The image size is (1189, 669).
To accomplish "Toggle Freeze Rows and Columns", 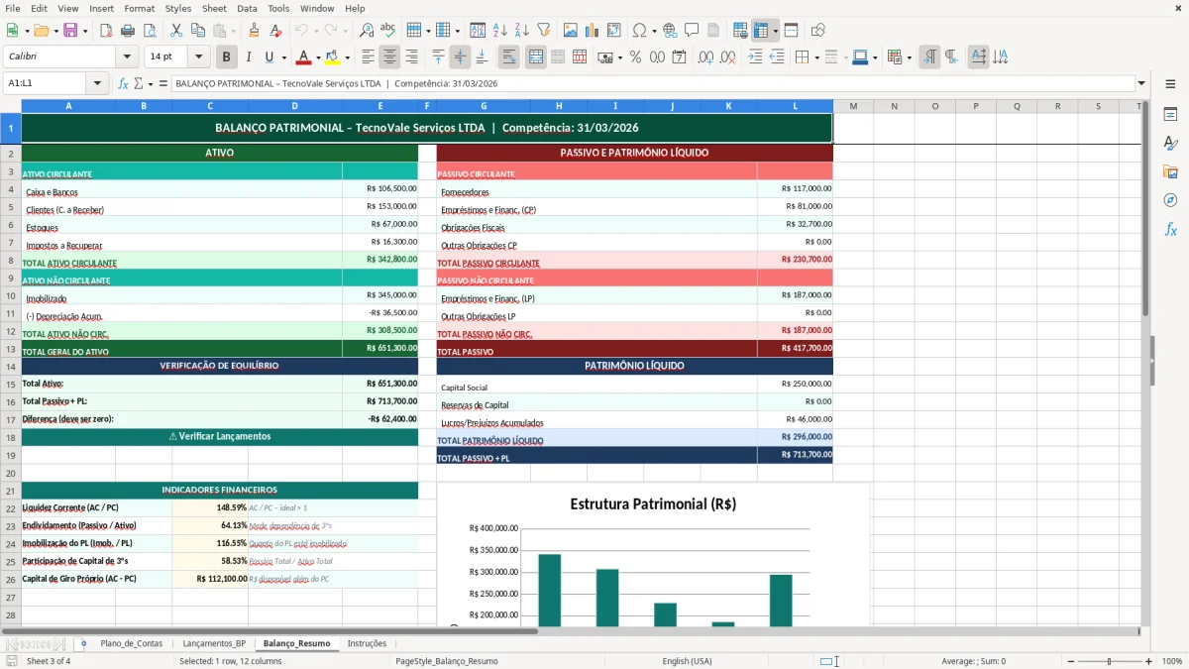I will (763, 30).
